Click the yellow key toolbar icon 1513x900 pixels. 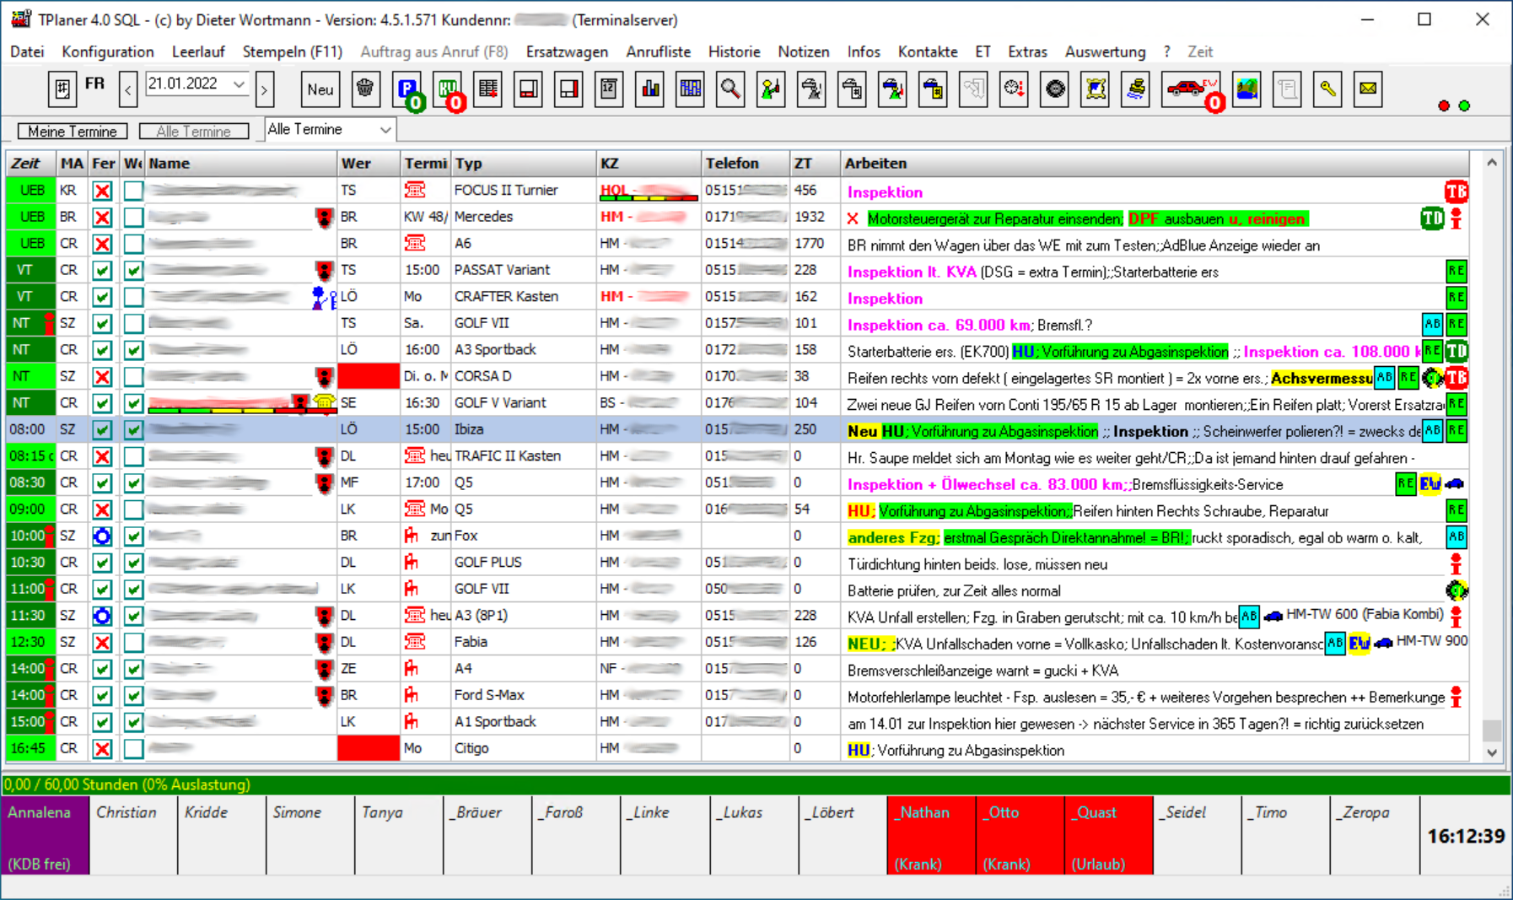click(1327, 89)
